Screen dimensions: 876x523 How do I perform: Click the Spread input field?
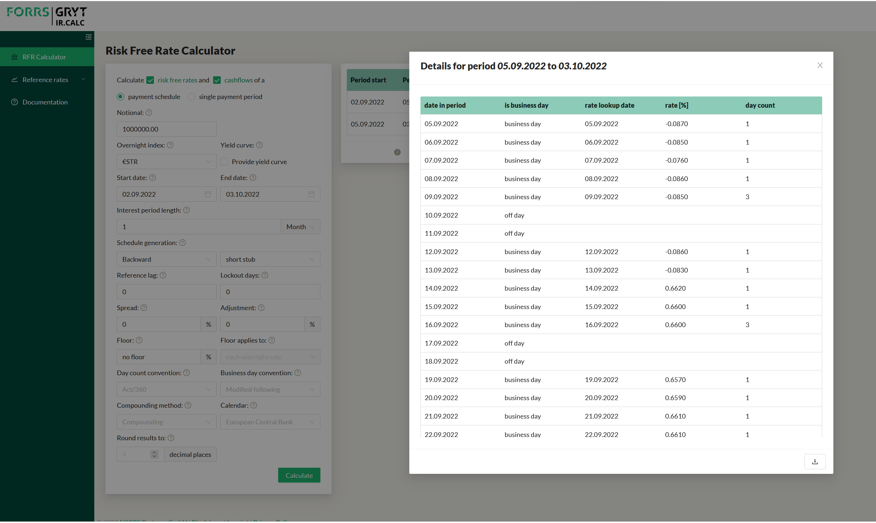click(x=159, y=324)
